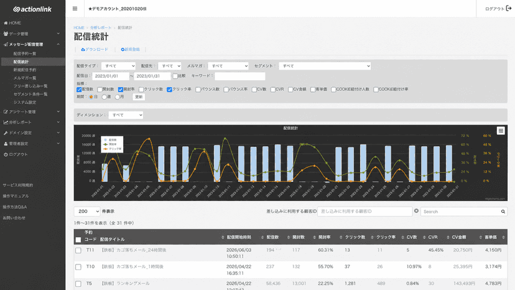
Task: Check the CV数 checkbox
Action: pyautogui.click(x=254, y=90)
